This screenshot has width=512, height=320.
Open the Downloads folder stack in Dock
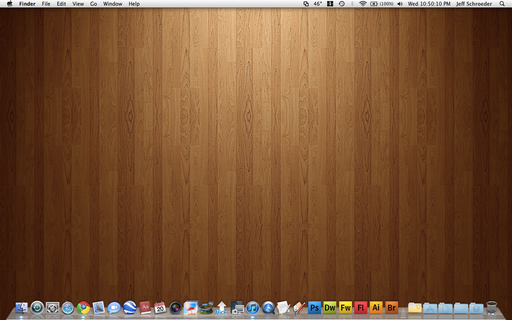click(476, 308)
